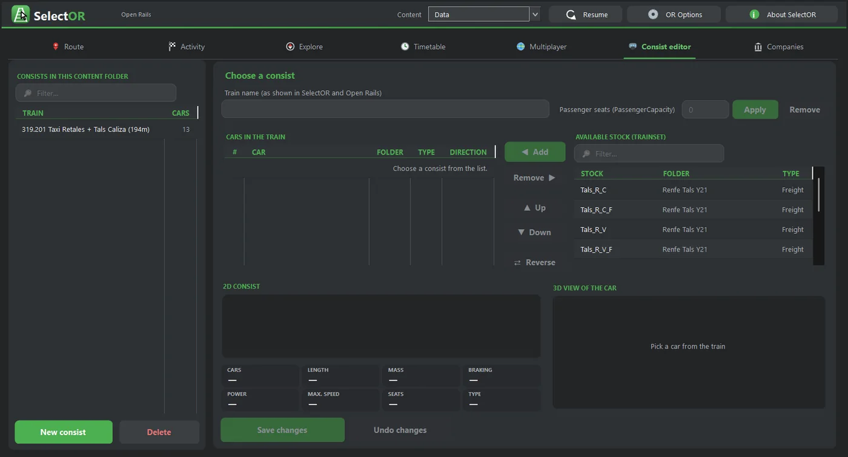
Task: Click the 3D view of the car panel
Action: [x=689, y=352]
